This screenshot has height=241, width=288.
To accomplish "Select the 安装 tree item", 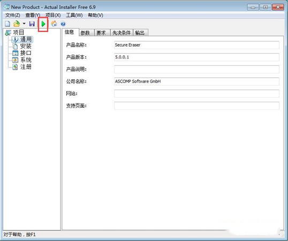I will [x=26, y=46].
